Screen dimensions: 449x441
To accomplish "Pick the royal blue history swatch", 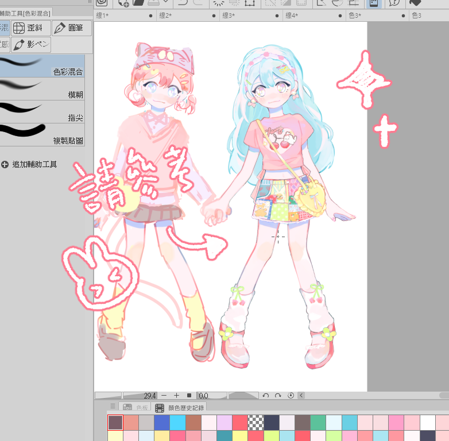I will click(x=162, y=423).
